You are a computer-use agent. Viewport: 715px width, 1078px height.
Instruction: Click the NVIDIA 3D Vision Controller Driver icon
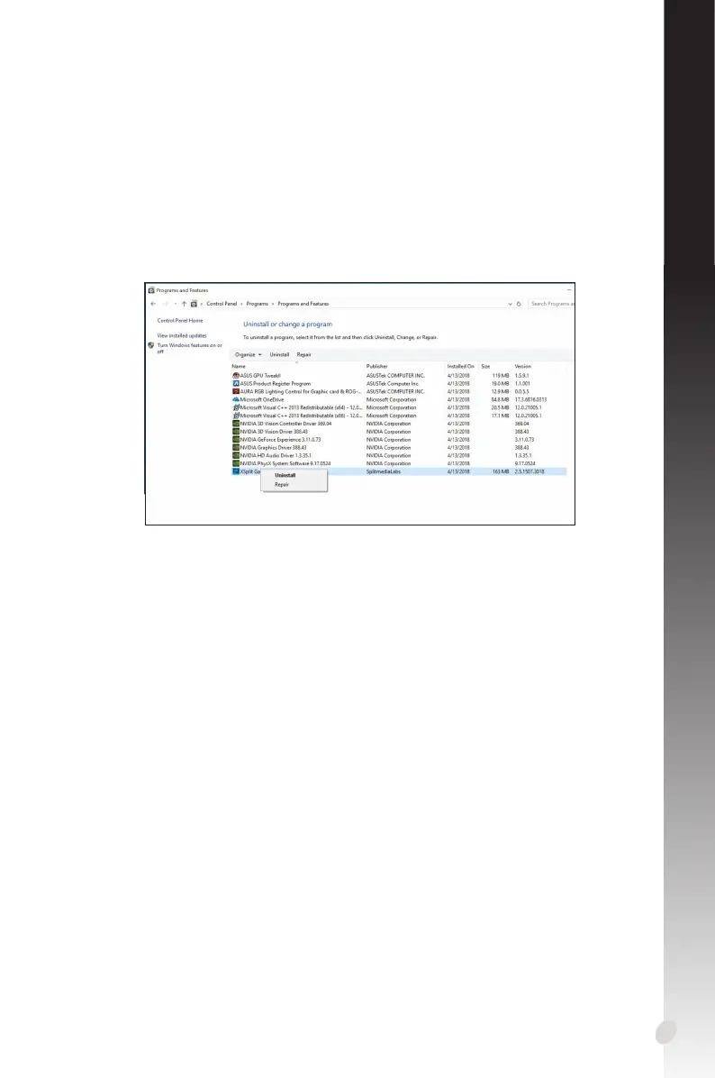236,424
